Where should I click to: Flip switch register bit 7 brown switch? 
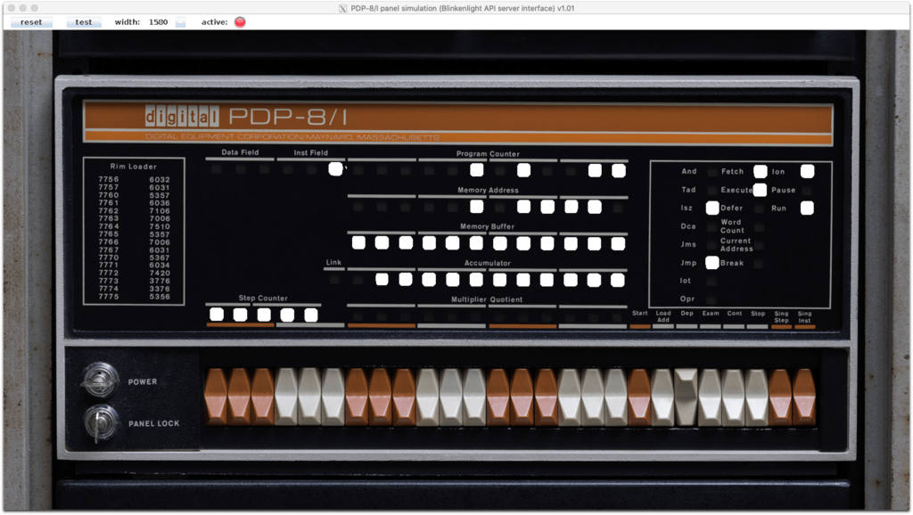point(522,396)
